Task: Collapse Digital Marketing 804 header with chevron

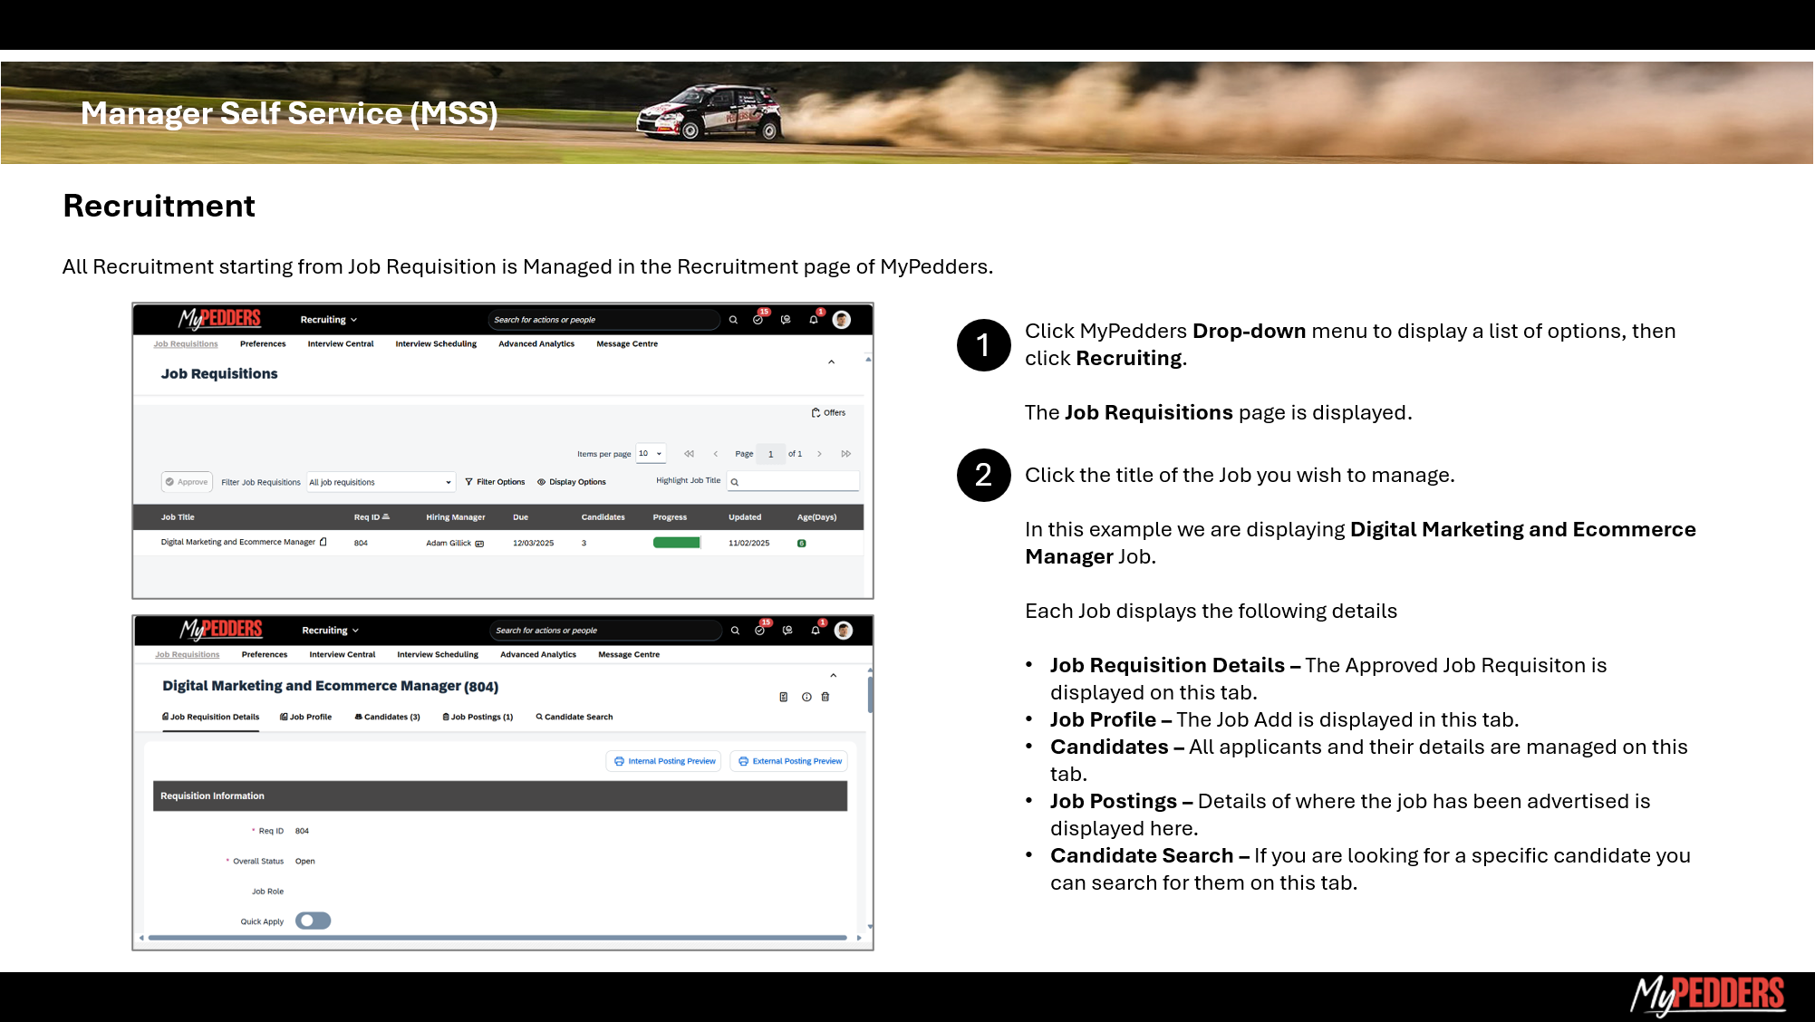Action: pyautogui.click(x=834, y=676)
